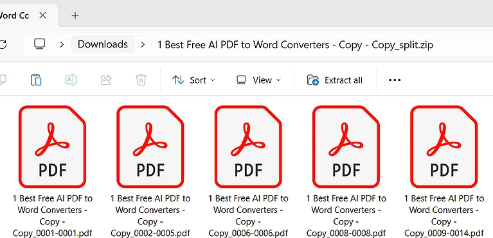The width and height of the screenshot is (493, 238).
Task: Close the current File Explorer tab
Action: [43, 15]
